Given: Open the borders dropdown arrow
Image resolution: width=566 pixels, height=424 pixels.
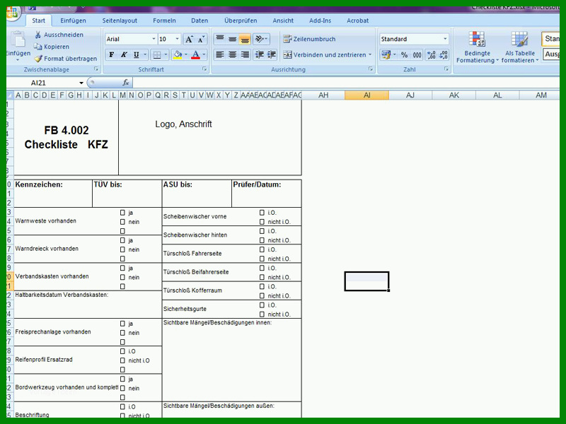Looking at the screenshot, I should [166, 55].
